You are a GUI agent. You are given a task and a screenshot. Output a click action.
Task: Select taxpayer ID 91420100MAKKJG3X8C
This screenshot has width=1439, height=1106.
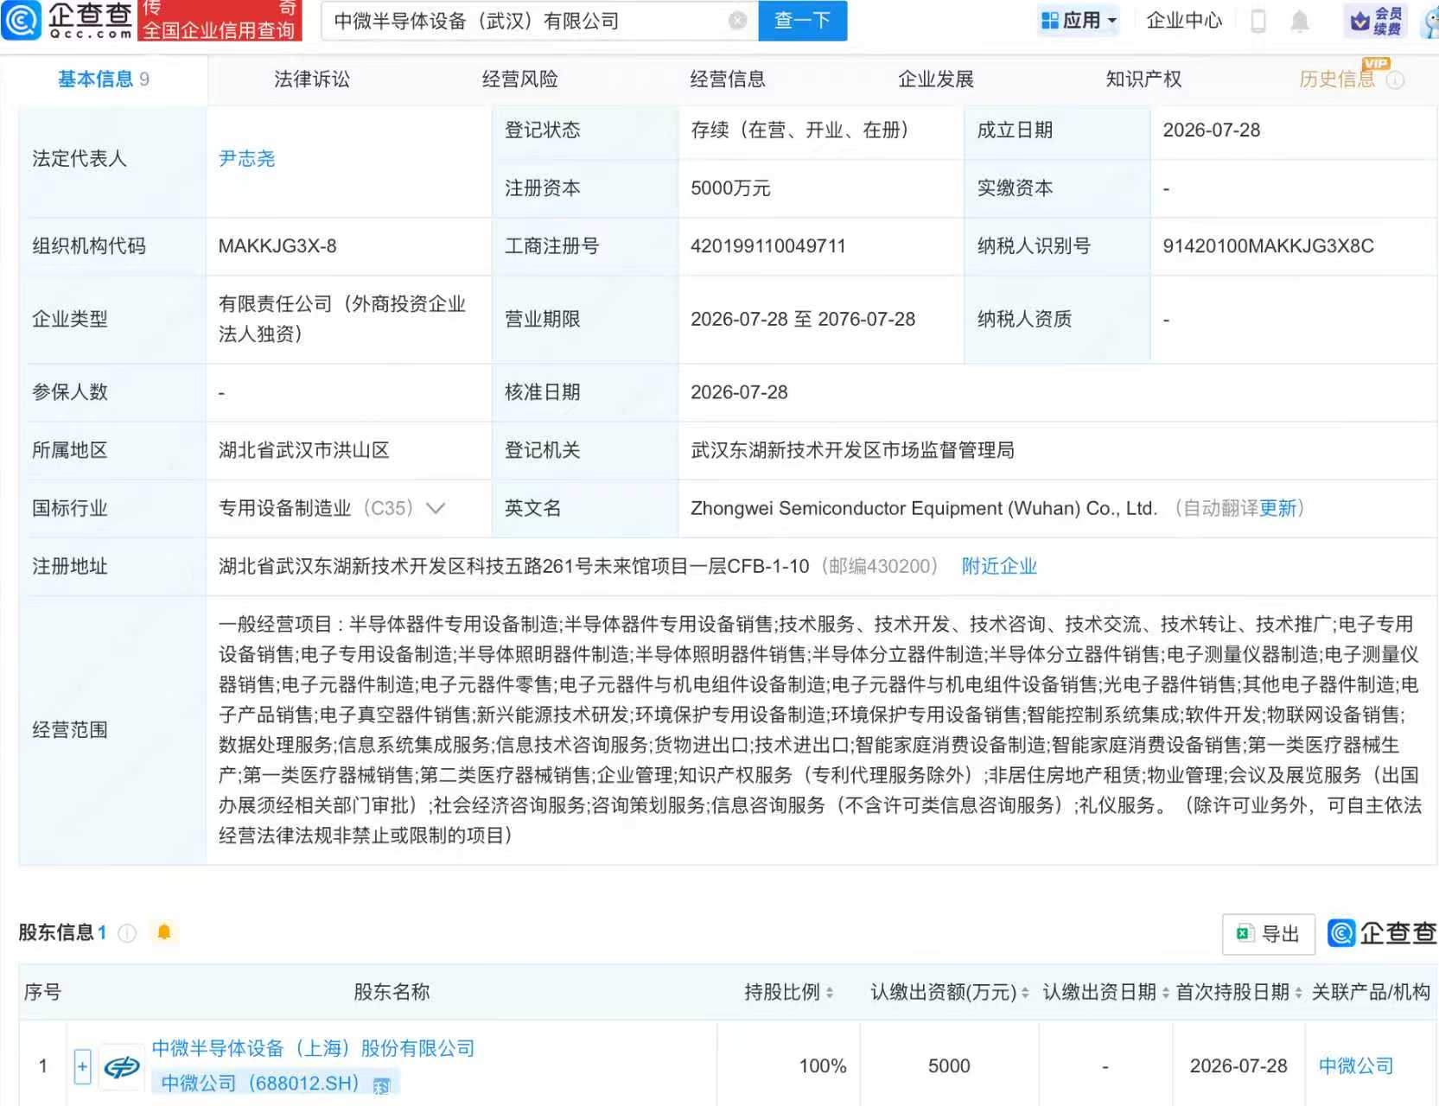click(x=1268, y=246)
